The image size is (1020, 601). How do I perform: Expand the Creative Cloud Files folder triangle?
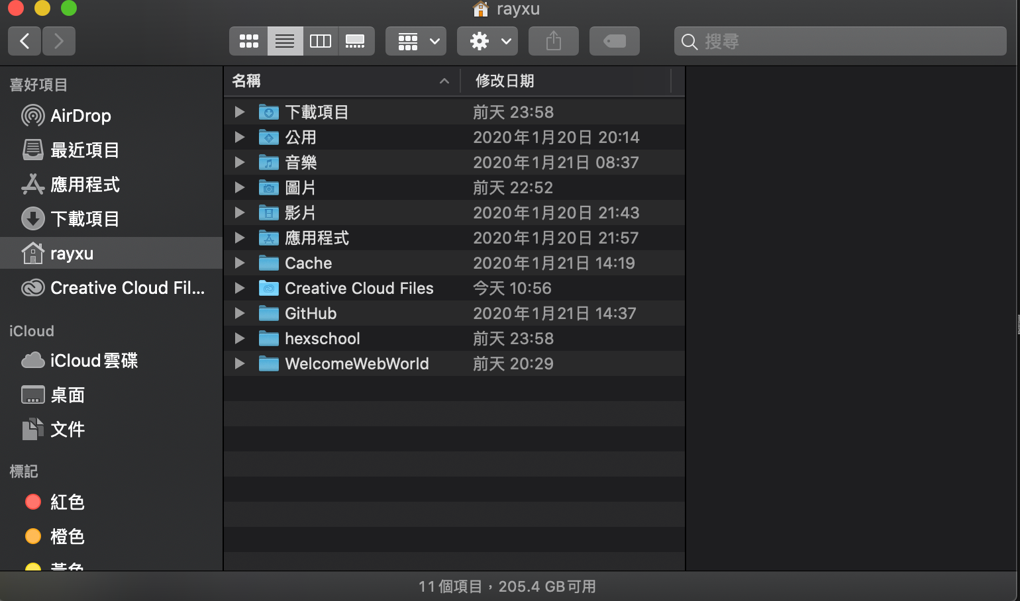coord(240,288)
